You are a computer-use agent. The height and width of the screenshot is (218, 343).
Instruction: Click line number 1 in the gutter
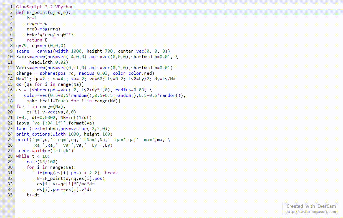(11, 7)
